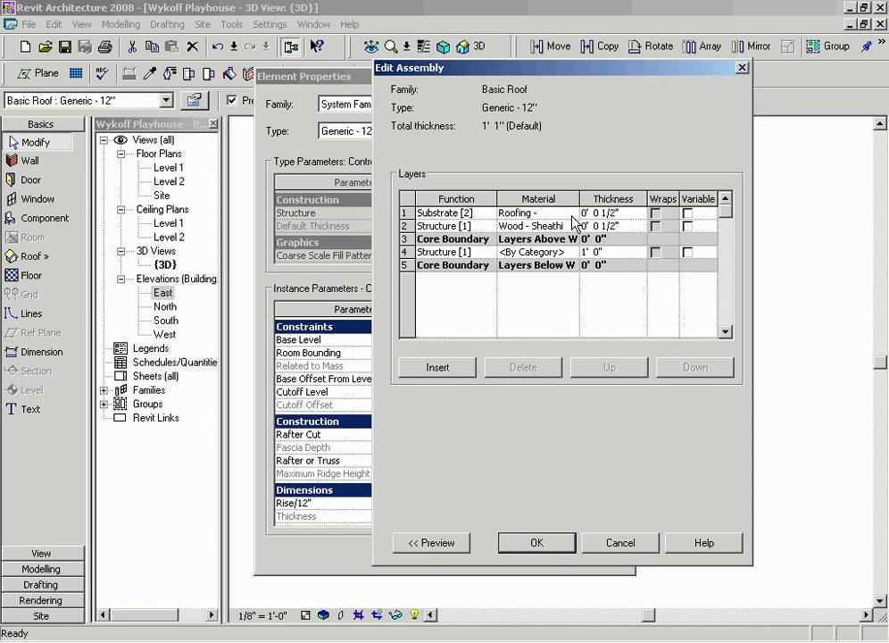Open the Tools menu
889x643 pixels.
click(x=231, y=24)
